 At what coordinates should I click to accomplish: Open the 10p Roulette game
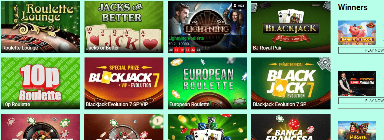(41, 83)
